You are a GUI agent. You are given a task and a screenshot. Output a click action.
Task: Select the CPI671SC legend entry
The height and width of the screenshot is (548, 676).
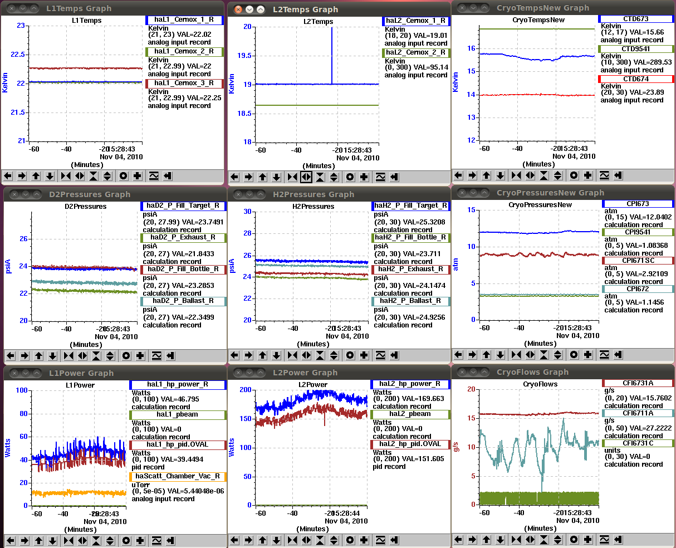[x=638, y=261]
